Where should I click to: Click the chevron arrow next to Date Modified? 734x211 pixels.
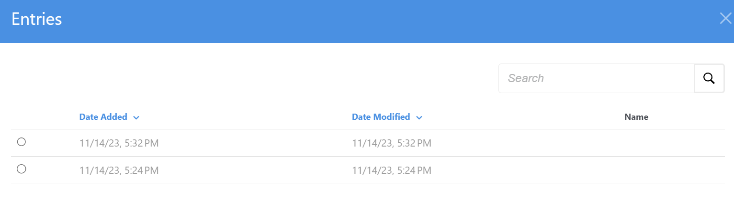pyautogui.click(x=419, y=117)
